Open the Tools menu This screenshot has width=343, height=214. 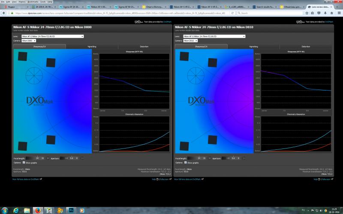[43, 2]
